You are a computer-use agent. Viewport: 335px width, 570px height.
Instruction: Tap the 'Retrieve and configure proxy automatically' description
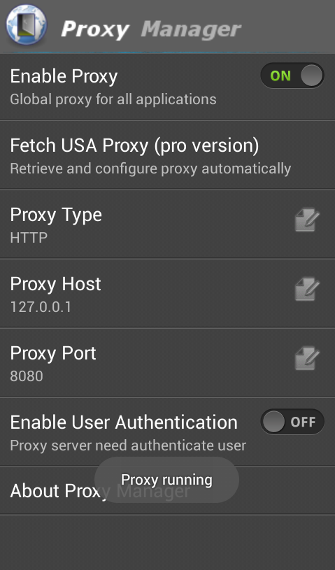[150, 169]
